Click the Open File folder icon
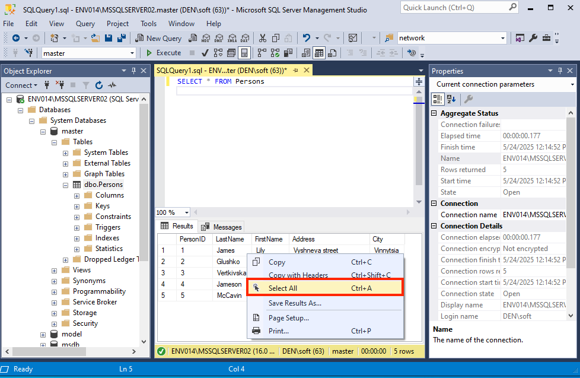The image size is (580, 378). (x=95, y=38)
